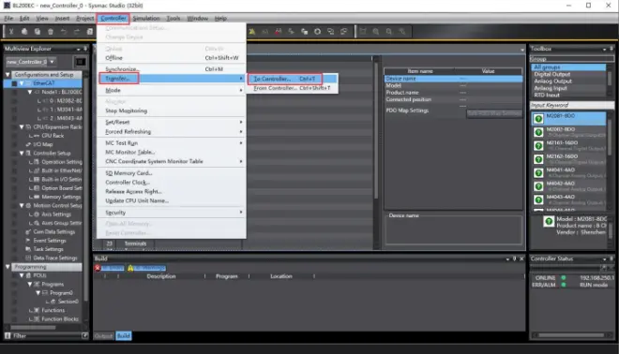This screenshot has height=354, width=619.
Task: Click the zoom in magnifier toolbar icon
Action: (376, 32)
